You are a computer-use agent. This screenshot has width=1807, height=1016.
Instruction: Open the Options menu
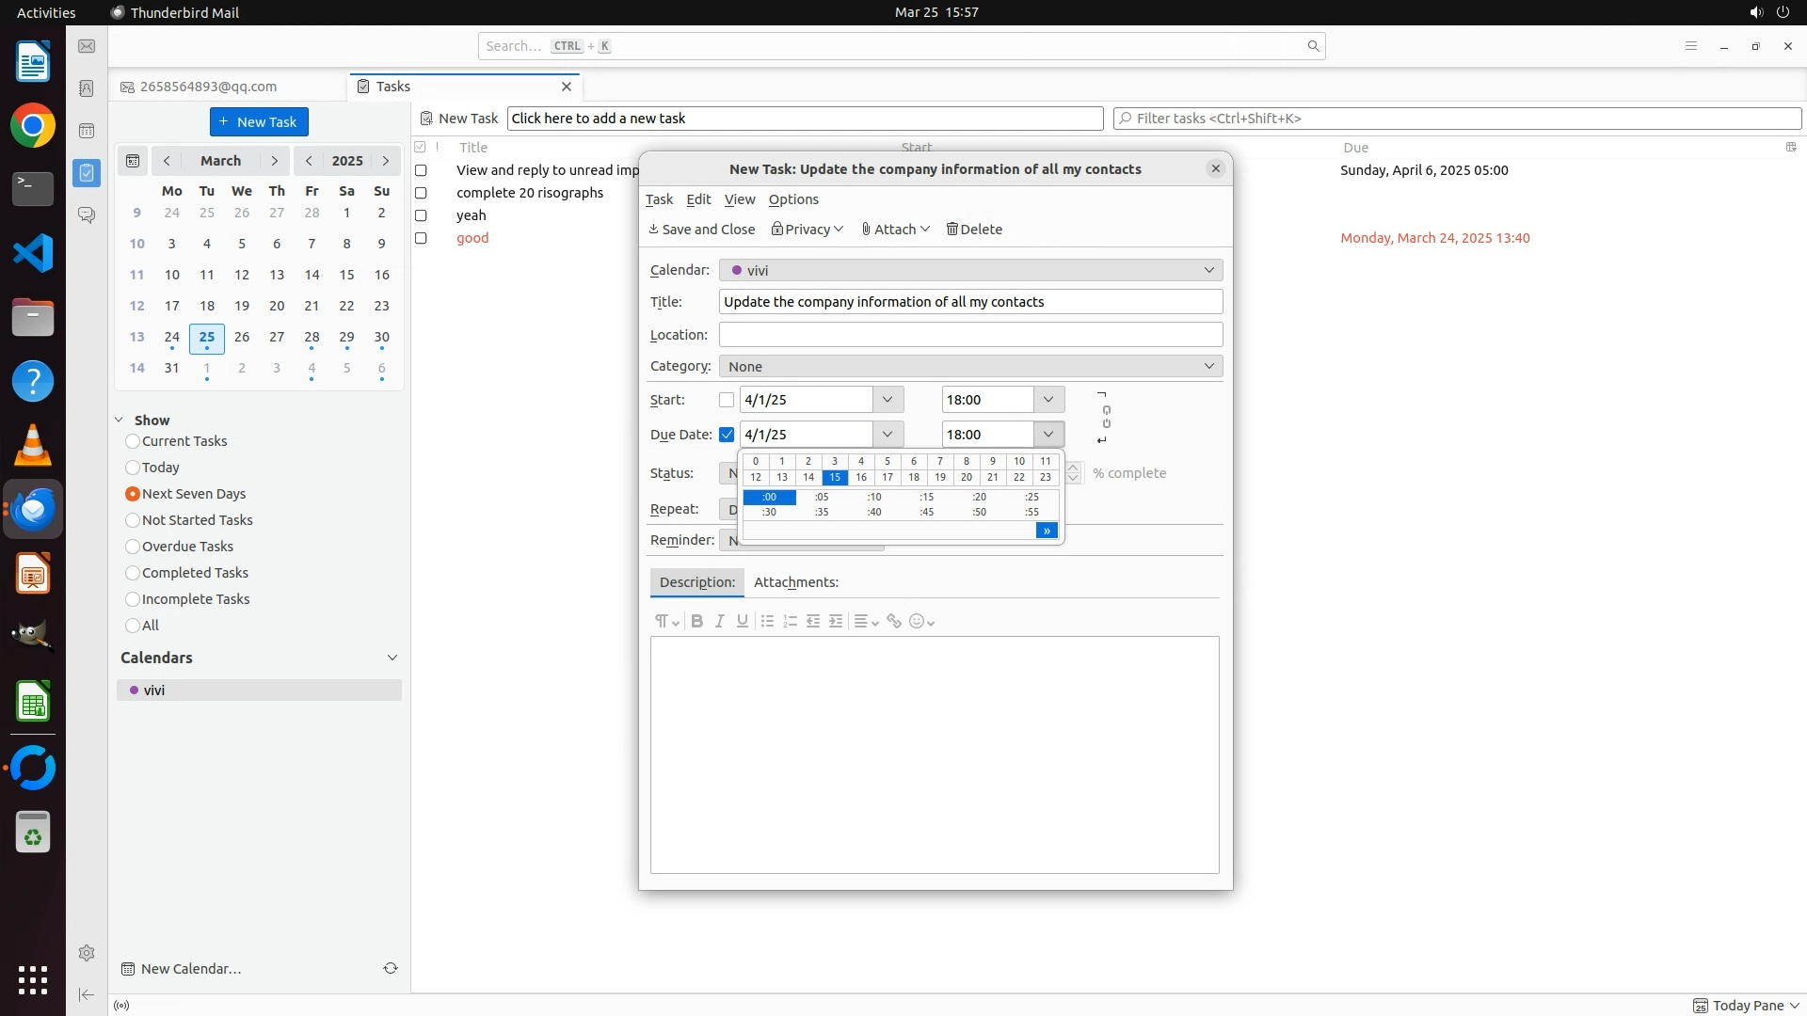793,199
